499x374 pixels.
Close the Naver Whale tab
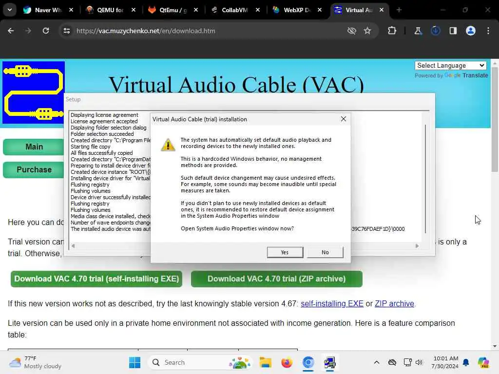71,10
